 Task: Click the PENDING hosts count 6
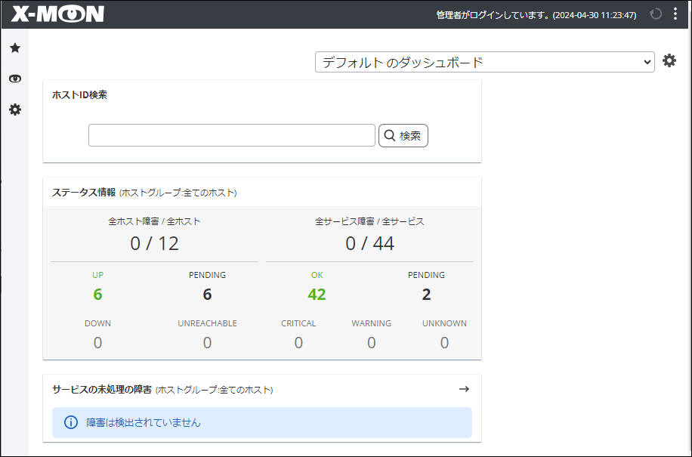(x=207, y=295)
